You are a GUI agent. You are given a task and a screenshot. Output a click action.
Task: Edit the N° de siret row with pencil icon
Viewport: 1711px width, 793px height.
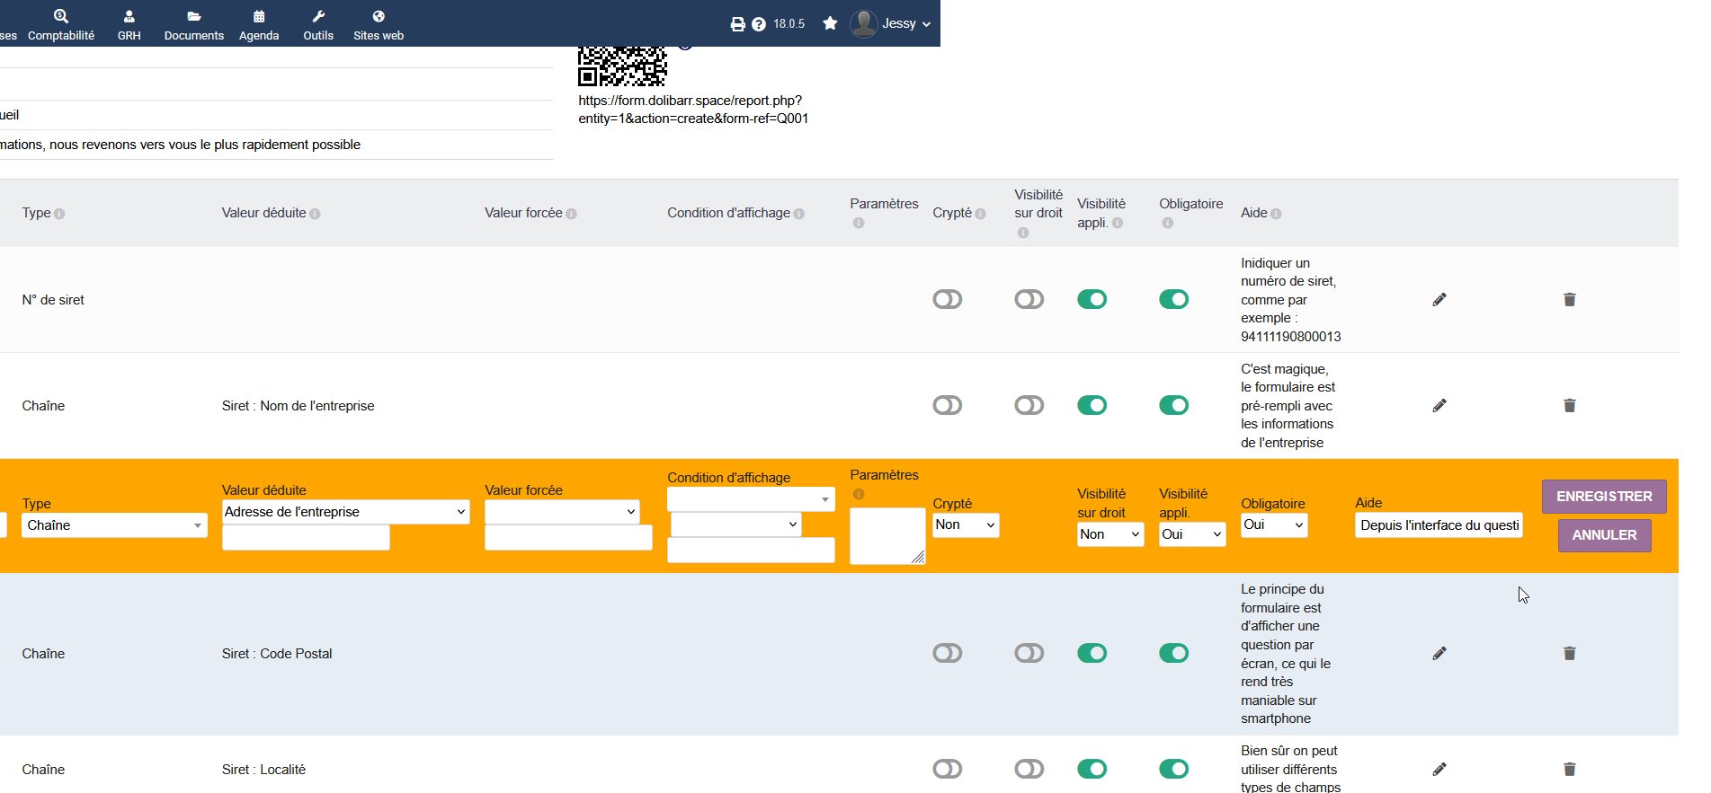pos(1439,300)
